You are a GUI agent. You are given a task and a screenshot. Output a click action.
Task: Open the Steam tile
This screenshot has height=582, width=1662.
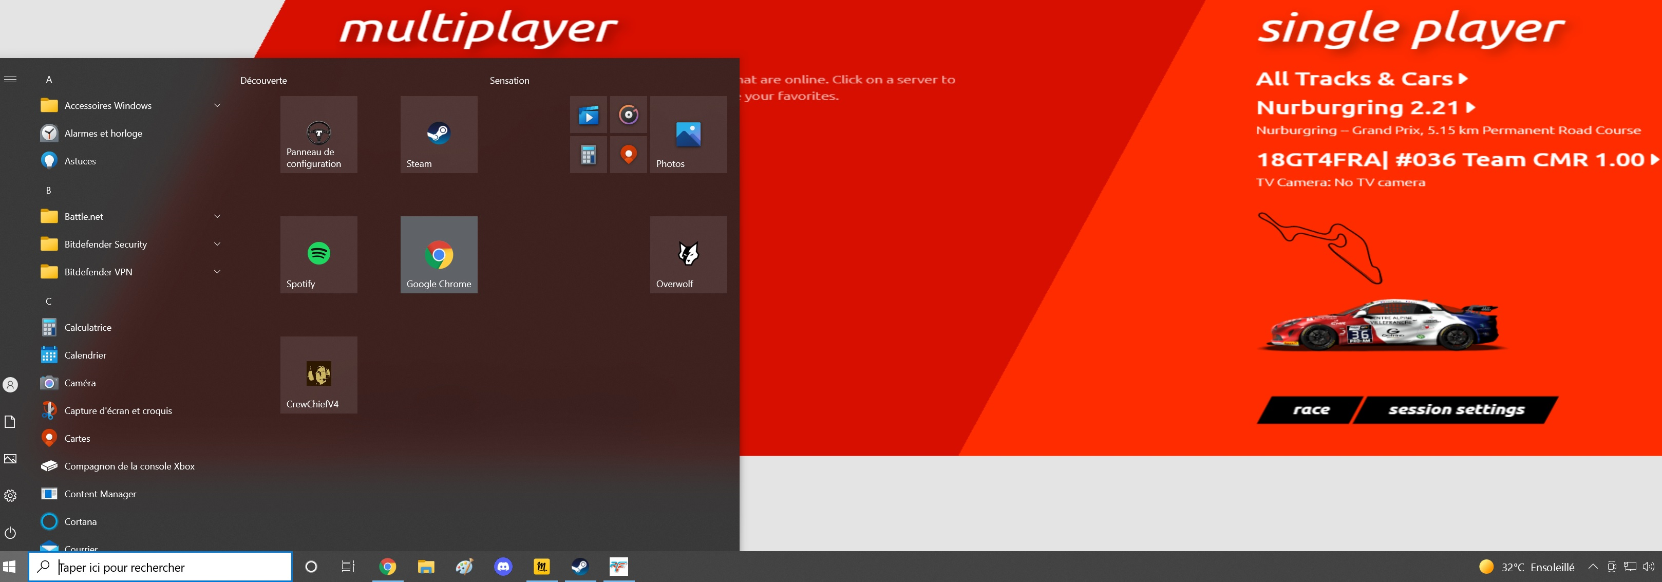click(439, 134)
